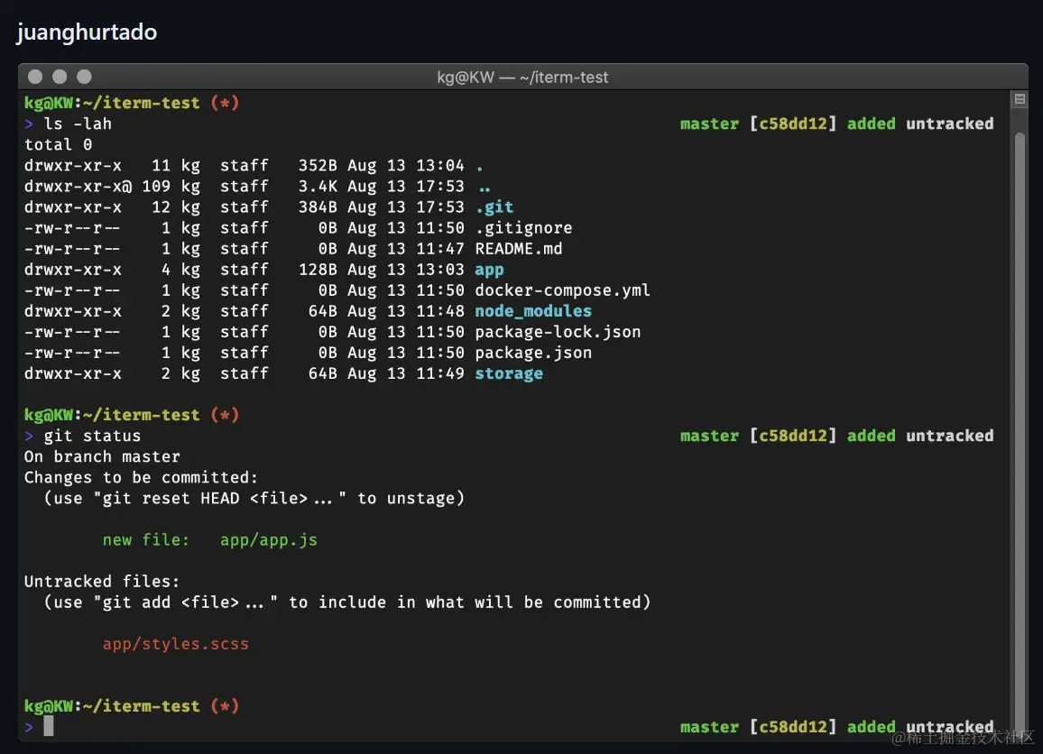Click the prompt line directly above 'git status'
This screenshot has width=1043, height=754.
click(x=132, y=415)
